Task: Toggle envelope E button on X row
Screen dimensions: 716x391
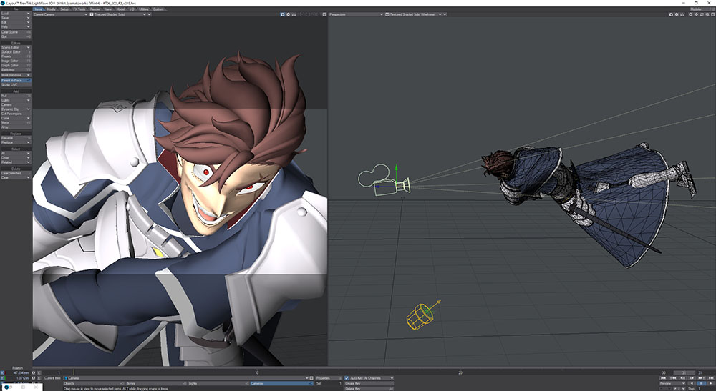Action: coord(39,372)
